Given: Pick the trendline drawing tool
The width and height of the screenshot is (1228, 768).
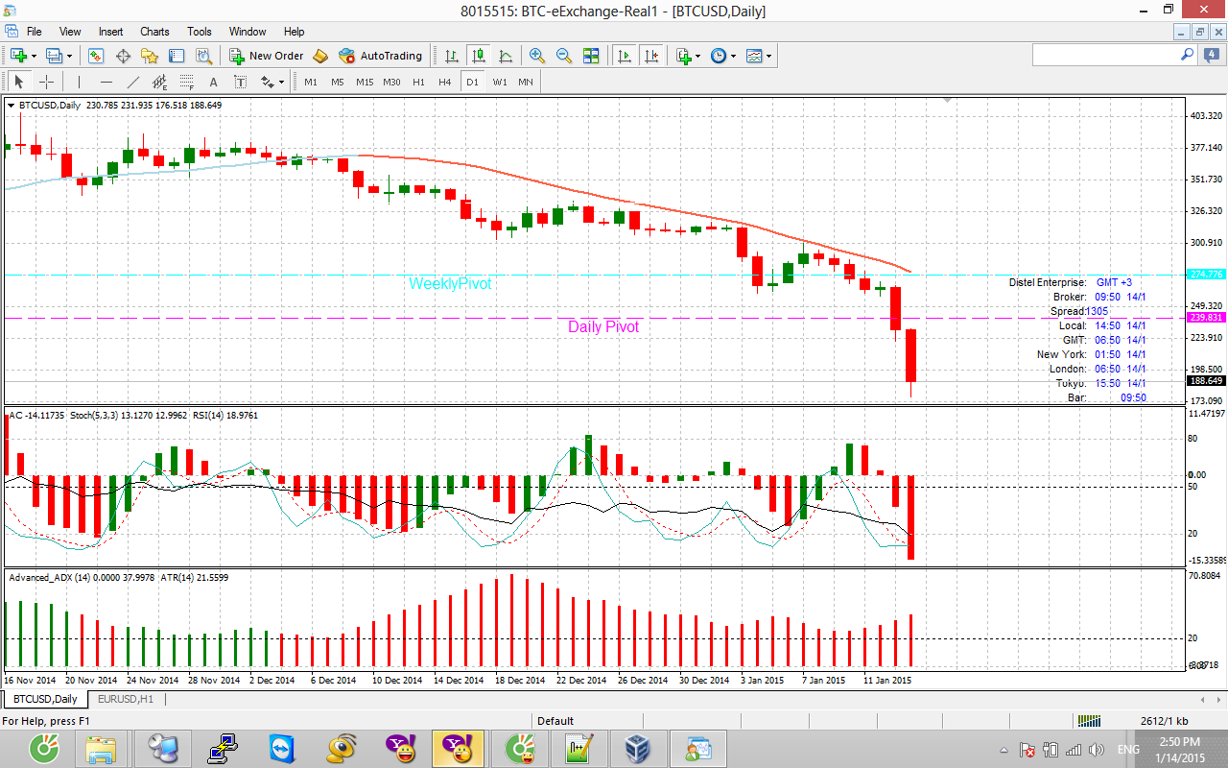Looking at the screenshot, I should pyautogui.click(x=133, y=82).
